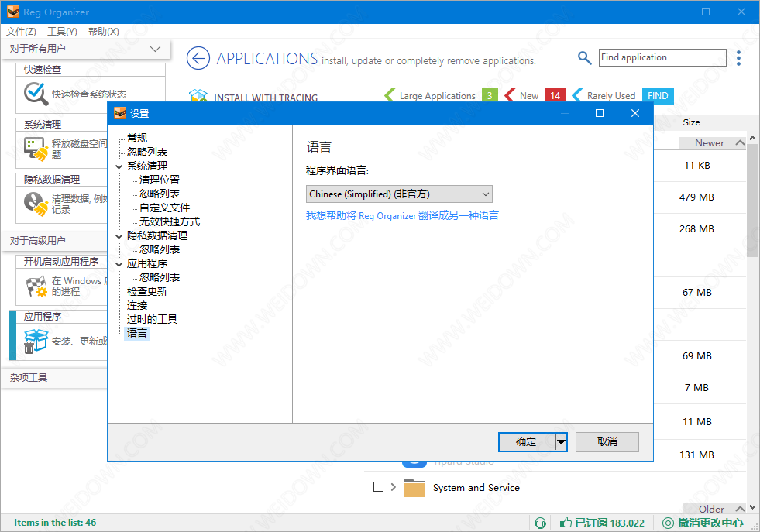Click the Size column header
This screenshot has width=760, height=532.
pos(691,122)
